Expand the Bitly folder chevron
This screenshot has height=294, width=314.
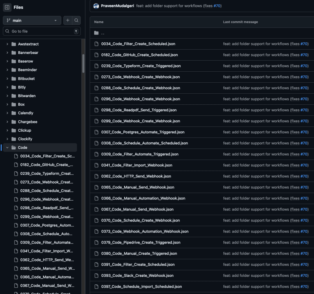[x=7, y=87]
